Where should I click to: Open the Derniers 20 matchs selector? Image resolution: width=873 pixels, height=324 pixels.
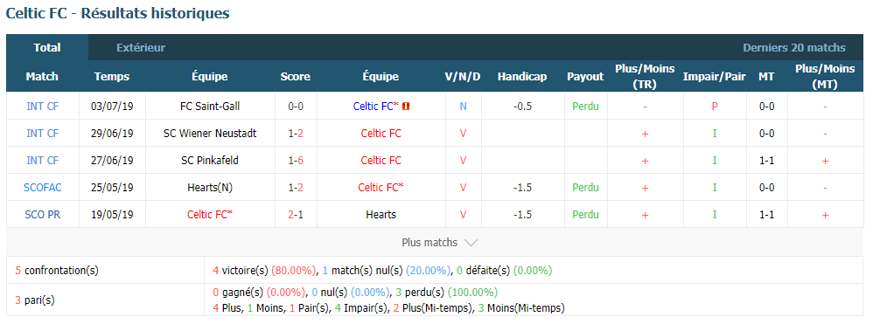794,48
